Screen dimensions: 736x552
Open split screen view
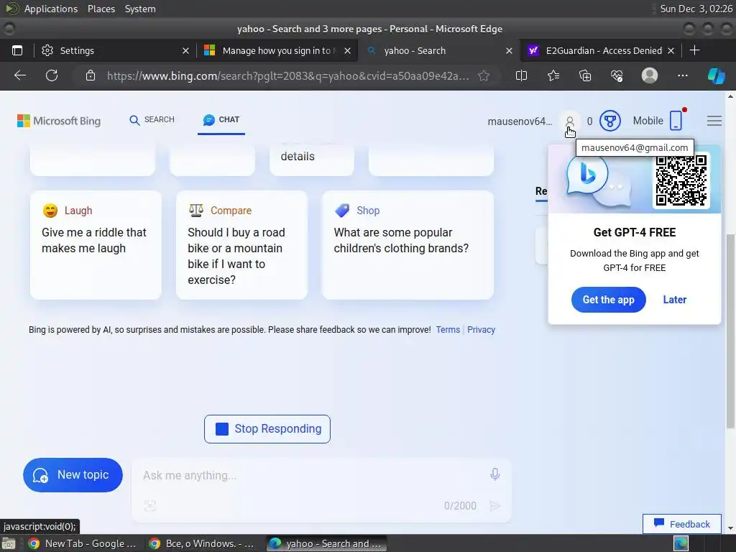click(521, 75)
